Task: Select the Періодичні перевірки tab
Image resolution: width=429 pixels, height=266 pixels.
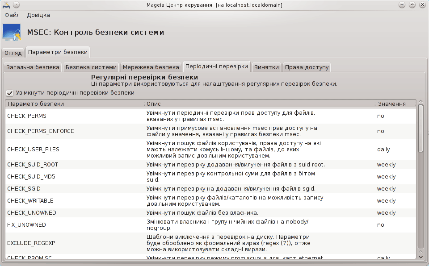Action: 217,66
